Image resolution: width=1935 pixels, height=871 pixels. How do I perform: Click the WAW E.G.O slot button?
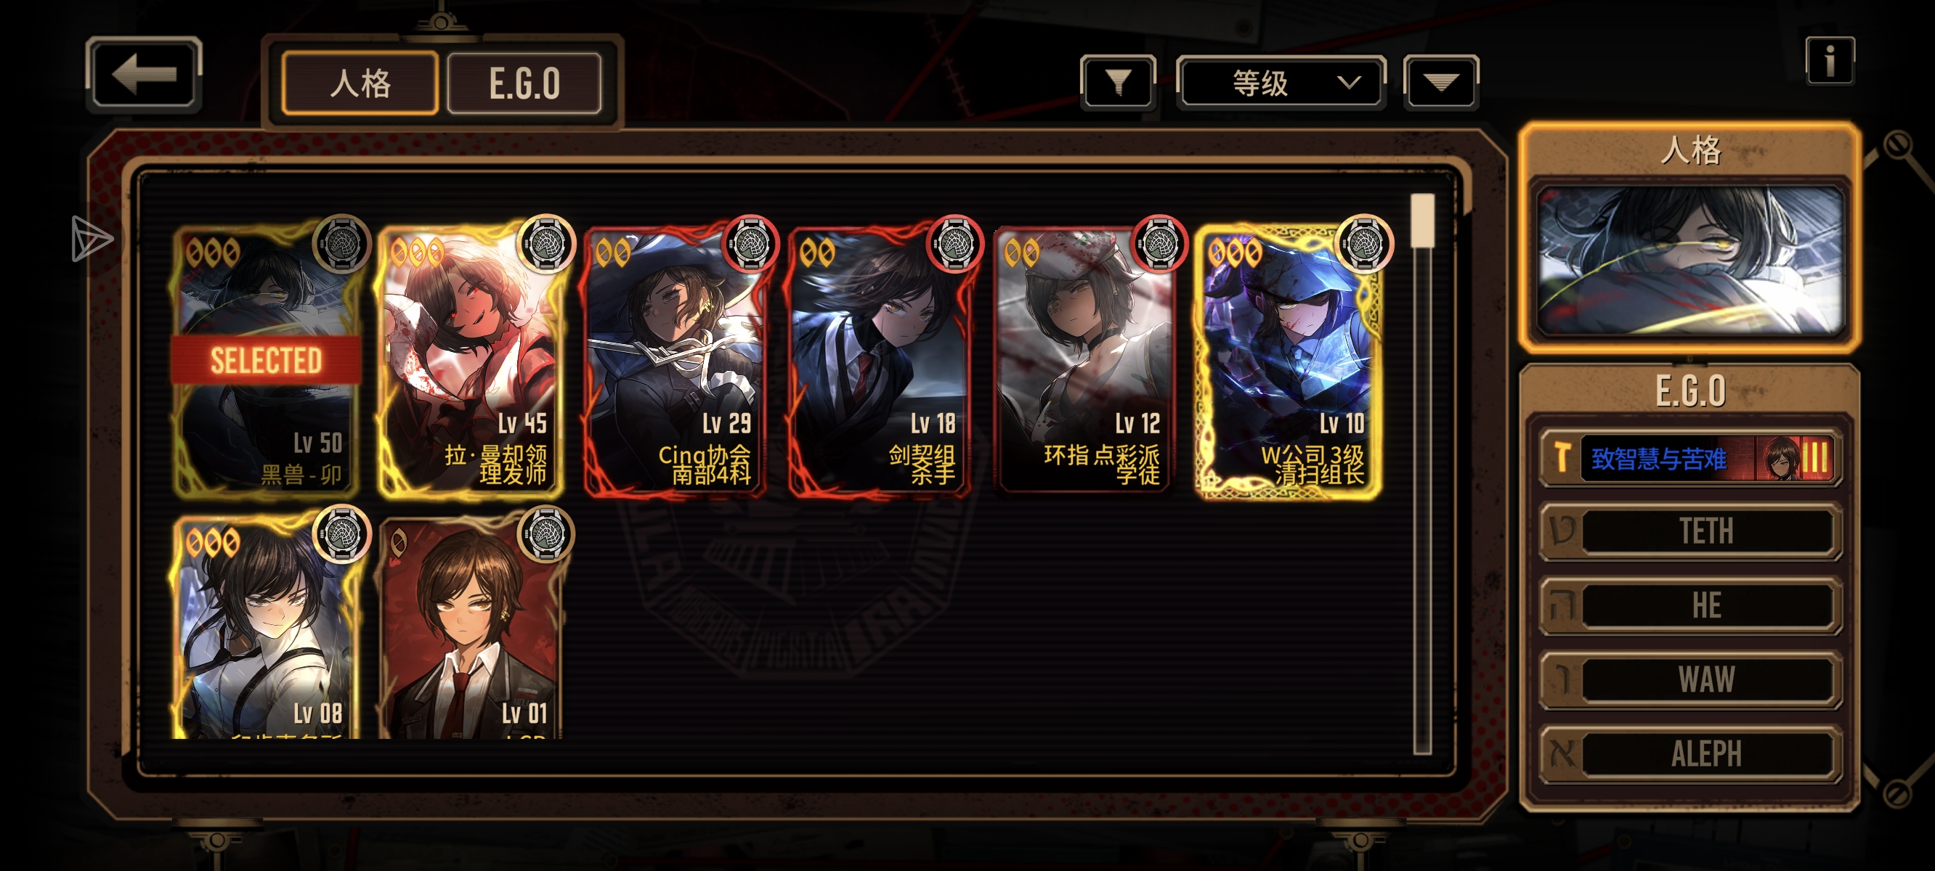click(1691, 679)
